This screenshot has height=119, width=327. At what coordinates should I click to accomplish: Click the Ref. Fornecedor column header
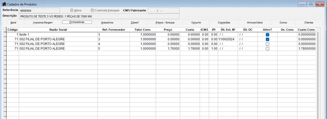tap(114, 30)
